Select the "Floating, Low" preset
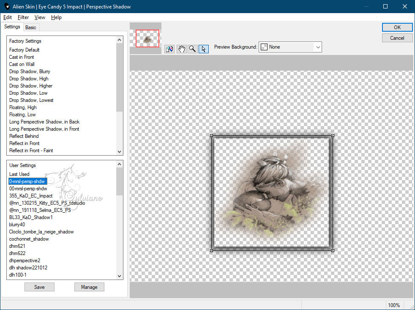The height and width of the screenshot is (310, 415). [x=22, y=115]
